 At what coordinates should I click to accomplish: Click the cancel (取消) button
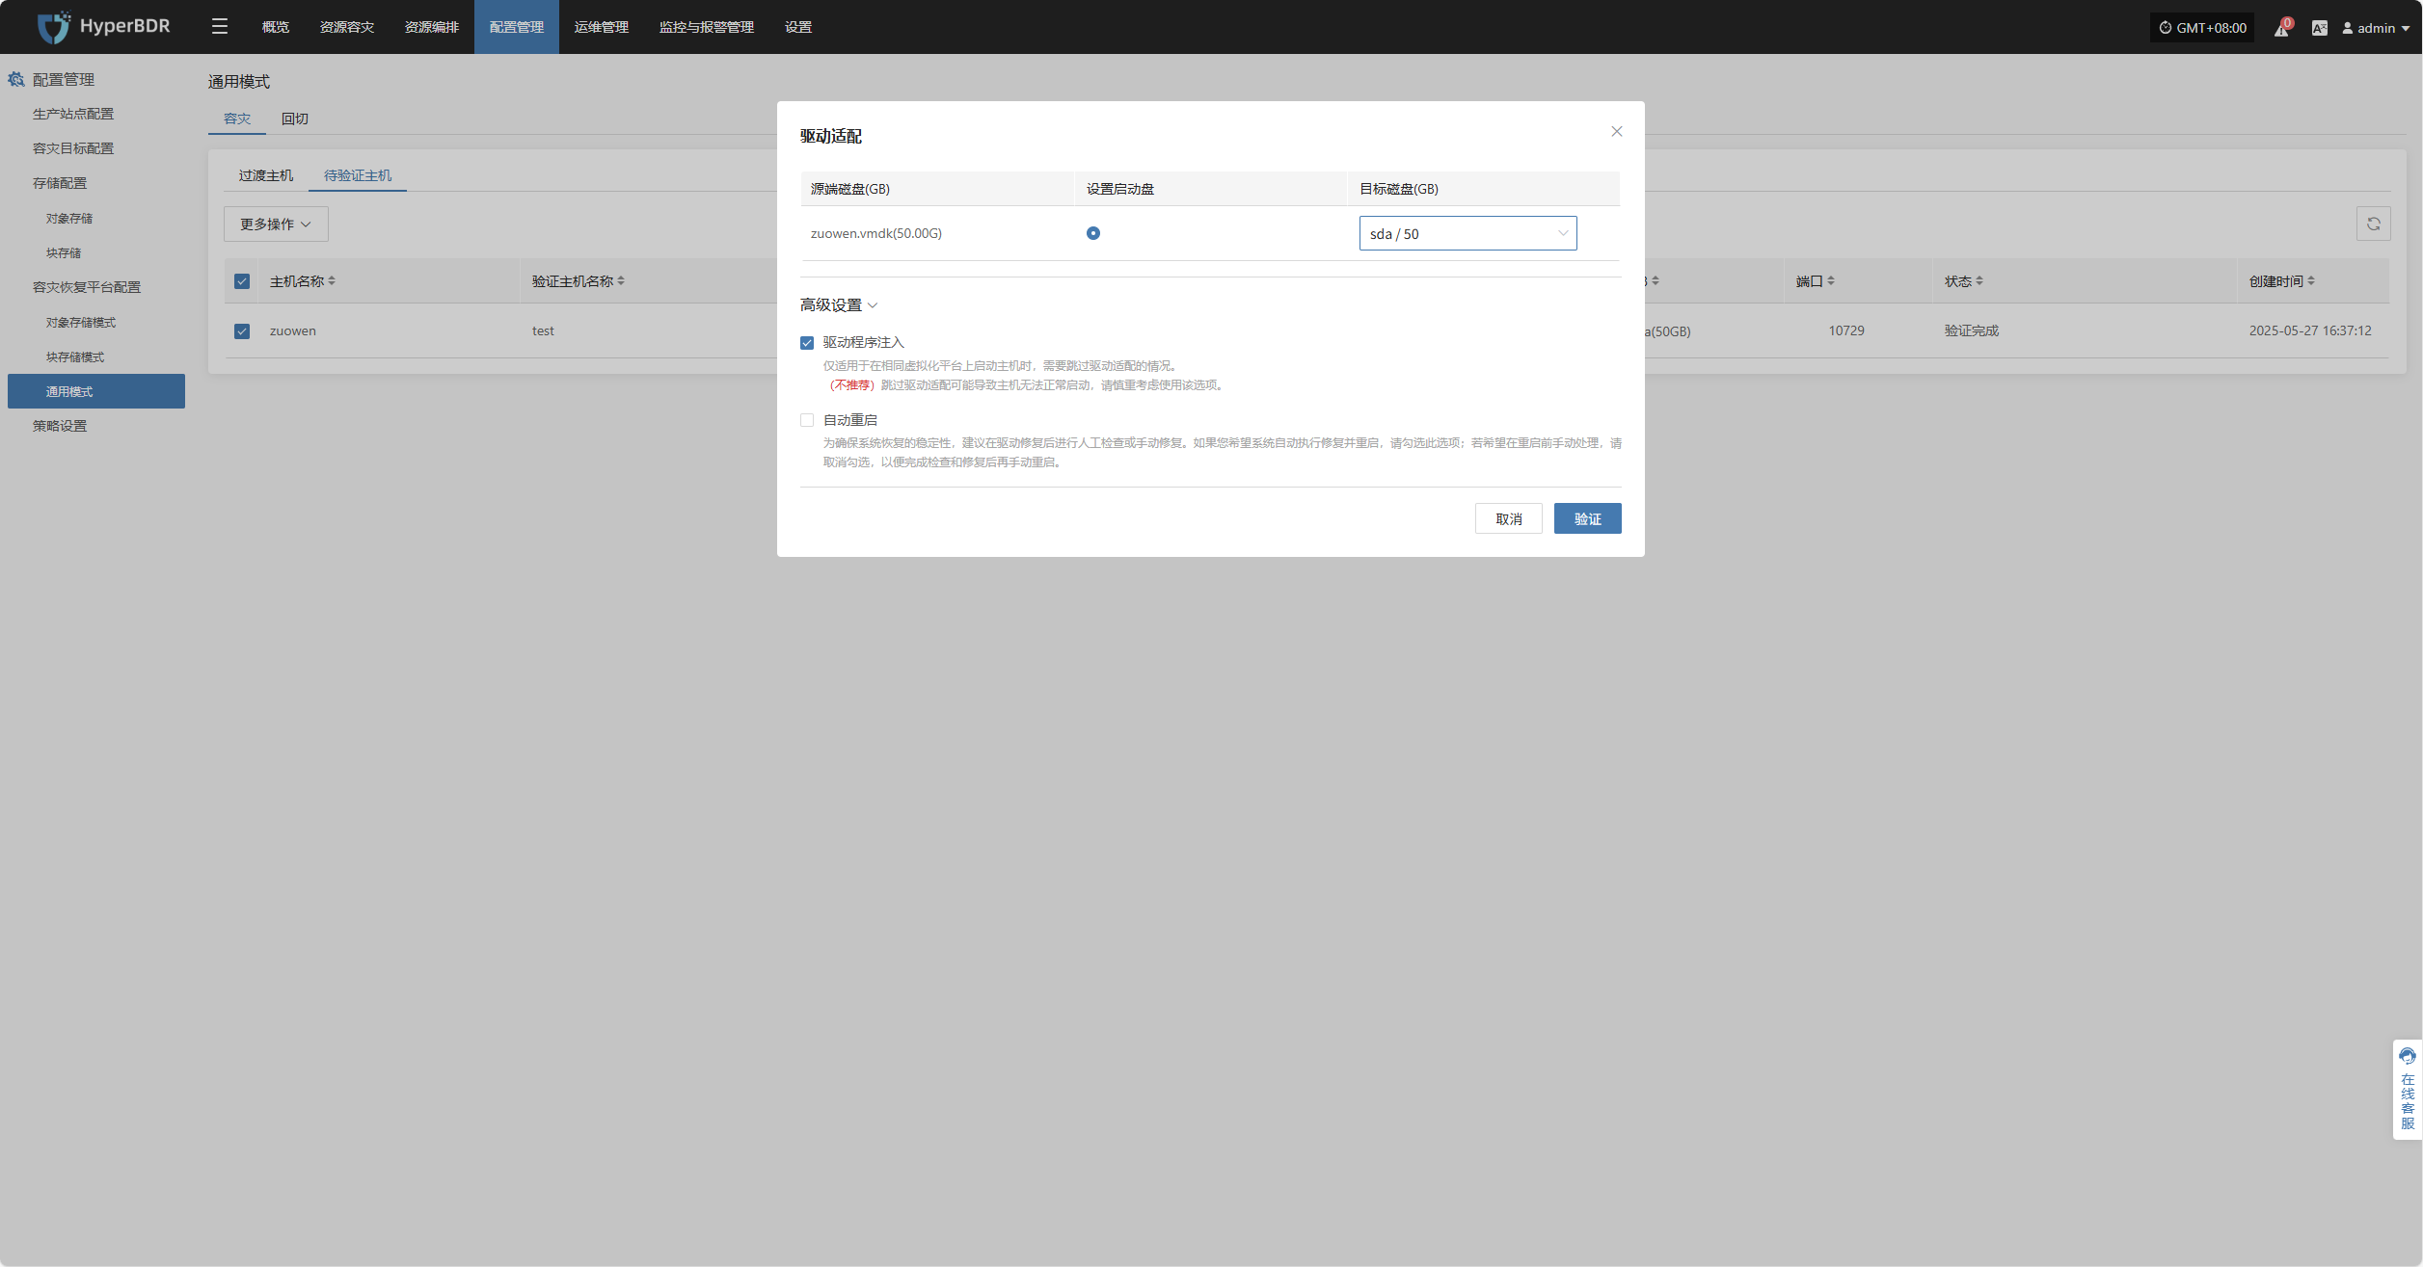coord(1508,518)
